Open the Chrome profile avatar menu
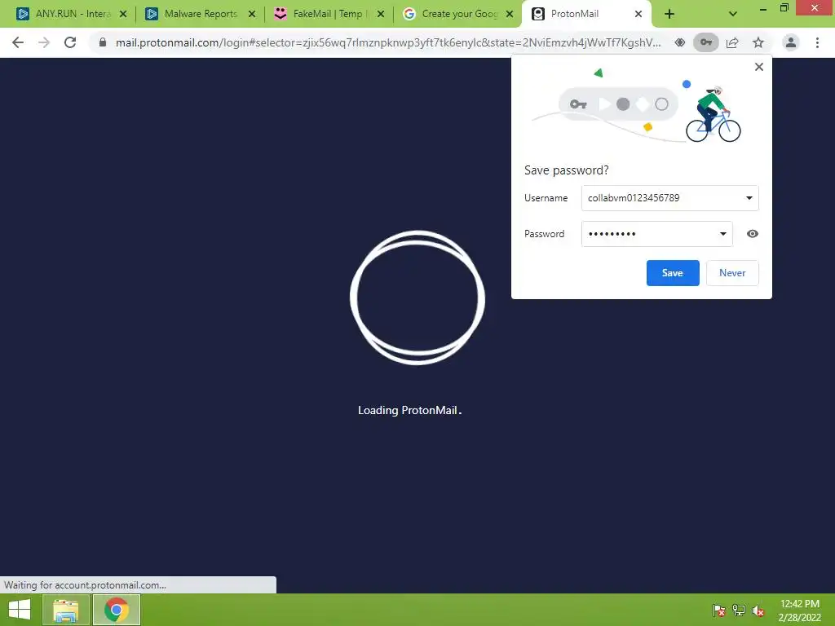 click(791, 42)
